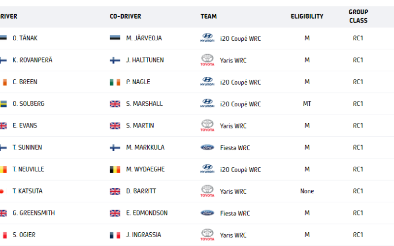The image size is (394, 246).
Task: Click the Toyota logo in Ogier's row
Action: pyautogui.click(x=207, y=235)
